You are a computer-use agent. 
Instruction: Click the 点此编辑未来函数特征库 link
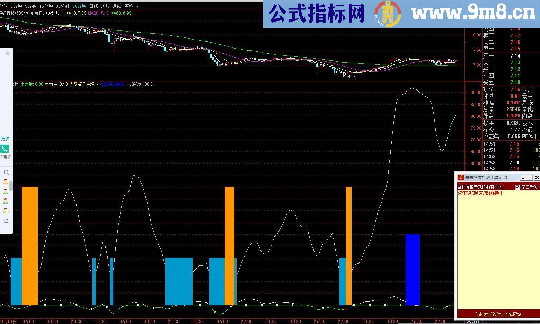480,186
